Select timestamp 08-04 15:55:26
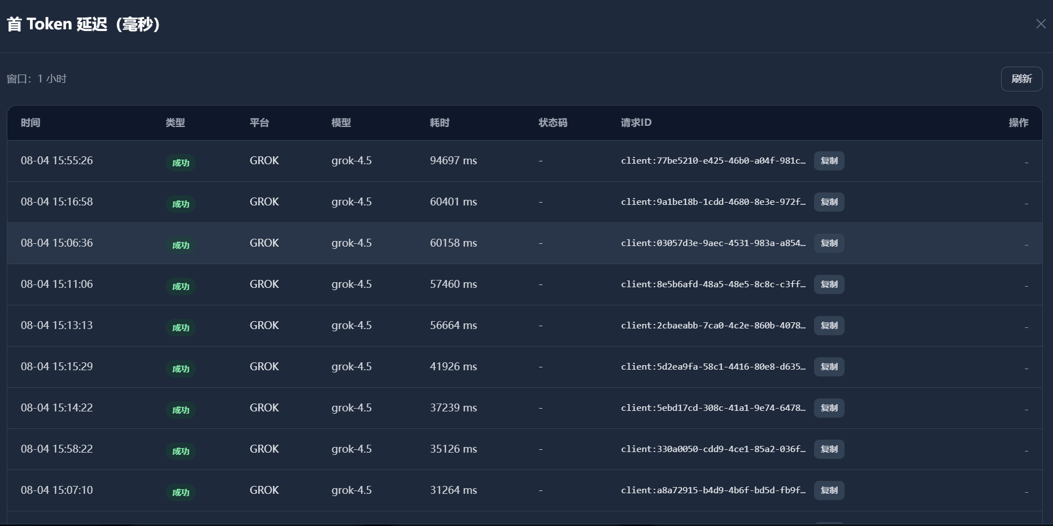 point(56,161)
